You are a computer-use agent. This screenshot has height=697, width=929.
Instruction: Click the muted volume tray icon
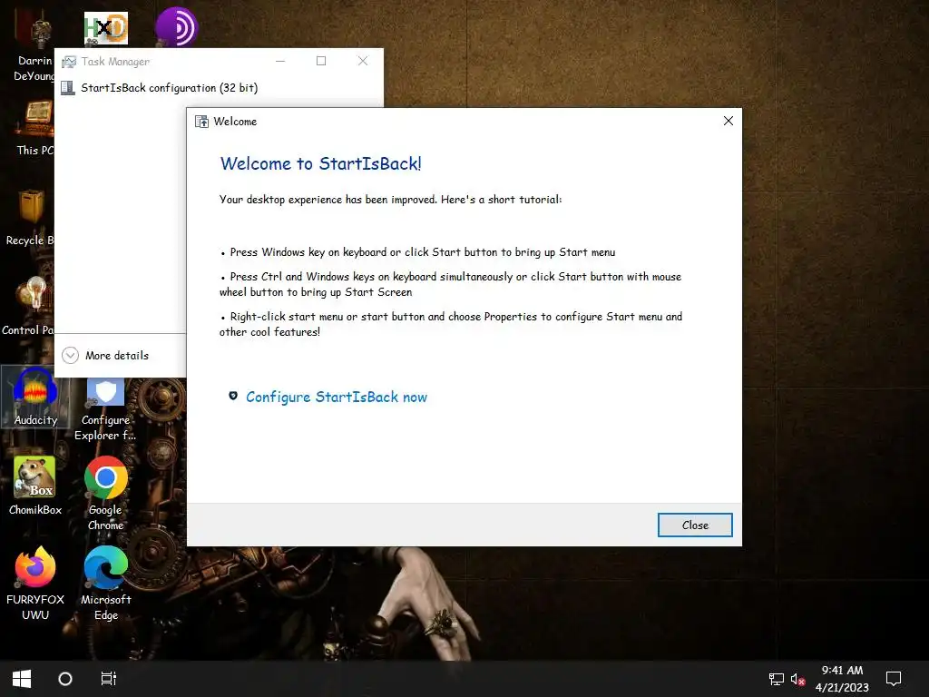797,679
